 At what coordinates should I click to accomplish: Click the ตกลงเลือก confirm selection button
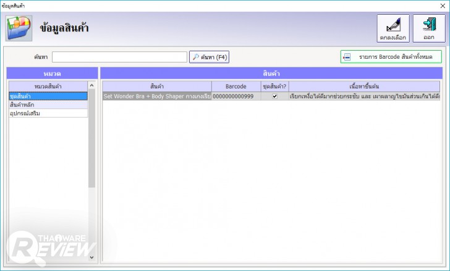(393, 28)
